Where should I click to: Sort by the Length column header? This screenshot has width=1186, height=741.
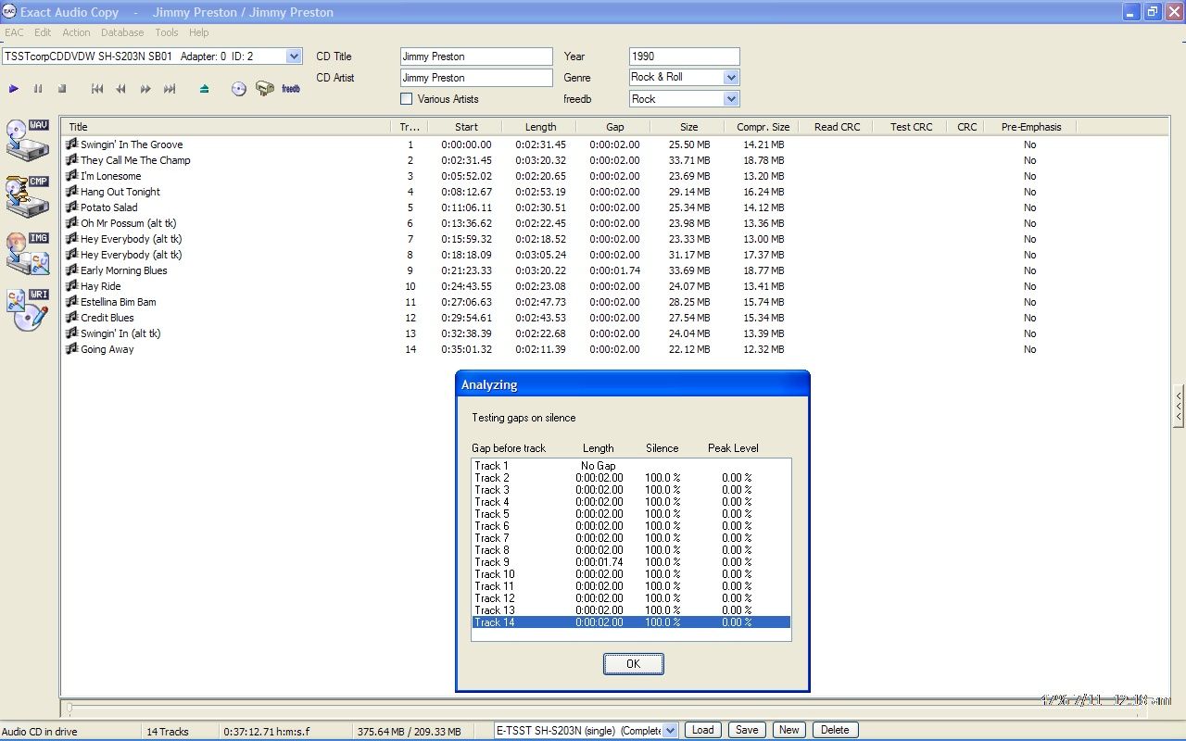click(540, 127)
